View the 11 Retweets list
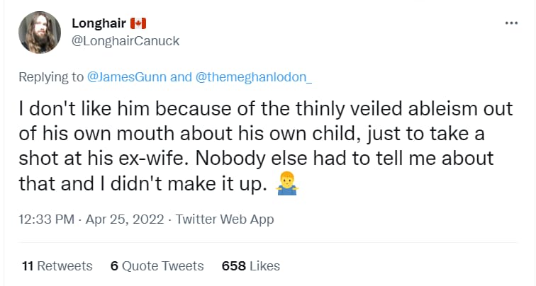 click(x=57, y=266)
